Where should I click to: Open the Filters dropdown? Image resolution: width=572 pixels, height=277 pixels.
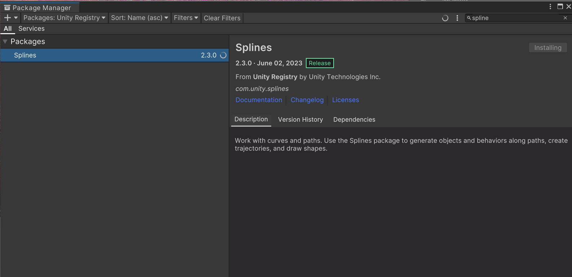click(186, 18)
